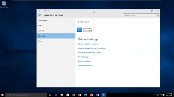This screenshot has height=97, width=174.
Task: Minimize the Settings window
Action: (x=146, y=11)
